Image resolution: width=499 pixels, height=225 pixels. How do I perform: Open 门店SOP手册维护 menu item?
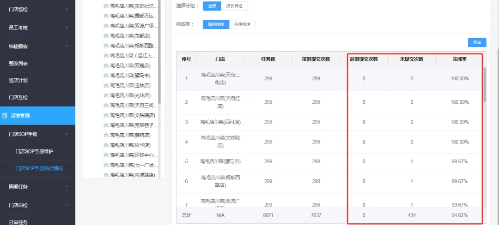tap(37, 151)
